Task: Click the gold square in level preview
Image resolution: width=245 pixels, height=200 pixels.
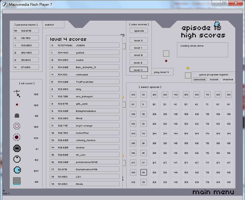Action: 188,68
